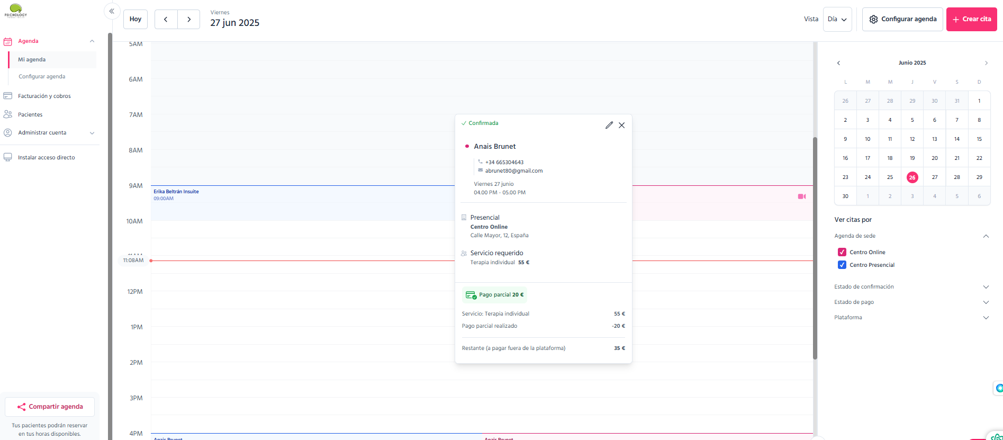
Task: Click the Facturación y cobros card icon
Action: coord(7,96)
